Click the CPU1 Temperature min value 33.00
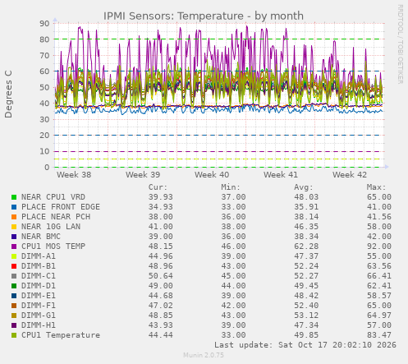The width and height of the screenshot is (408, 364). (233, 335)
